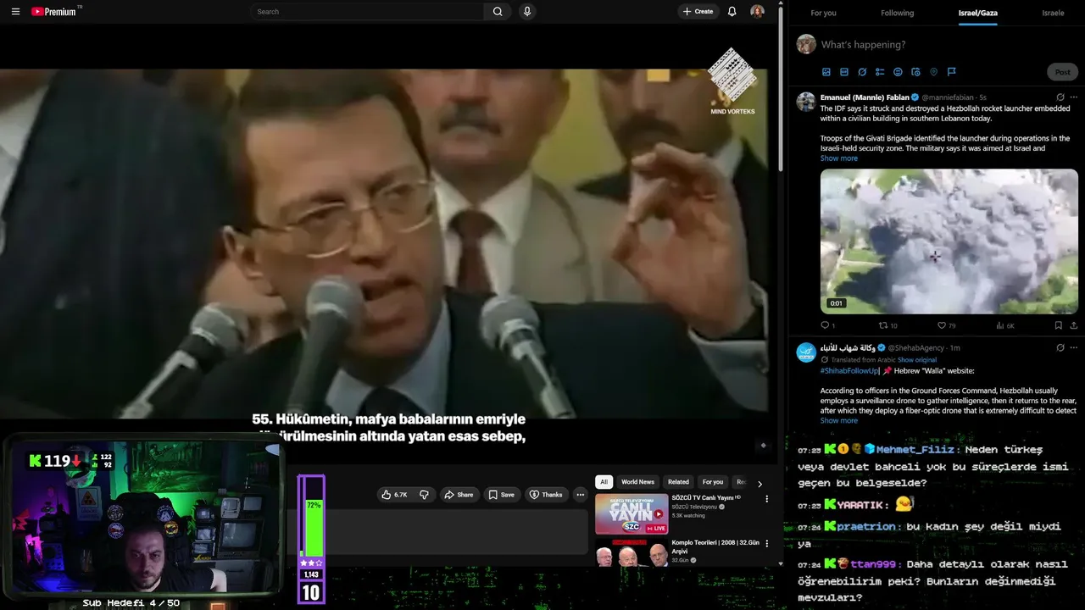Select the All filter chip
Image resolution: width=1085 pixels, height=610 pixels.
pyautogui.click(x=604, y=482)
